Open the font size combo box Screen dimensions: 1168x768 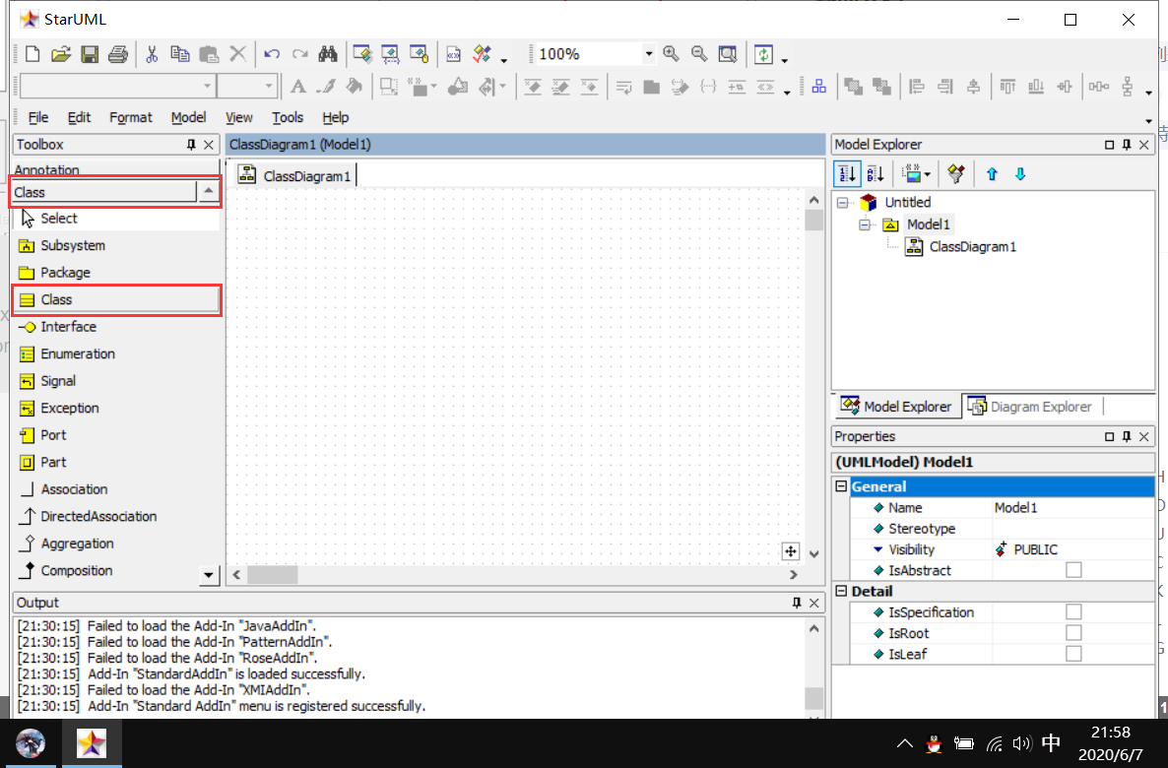pyautogui.click(x=269, y=87)
